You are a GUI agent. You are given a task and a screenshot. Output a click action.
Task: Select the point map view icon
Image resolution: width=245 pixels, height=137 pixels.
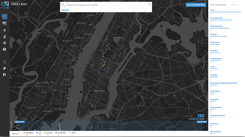(x=5, y=16)
